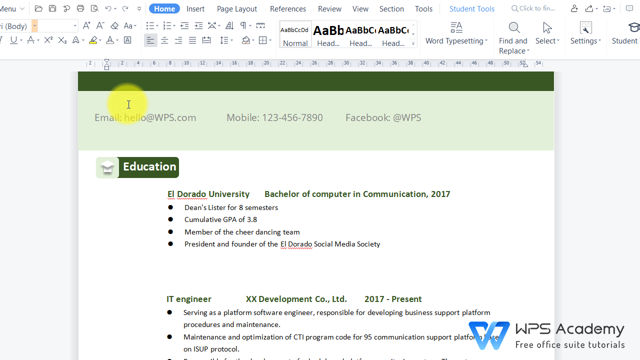Click the Word Typesetting icon
This screenshot has height=360, width=640.
point(456,27)
